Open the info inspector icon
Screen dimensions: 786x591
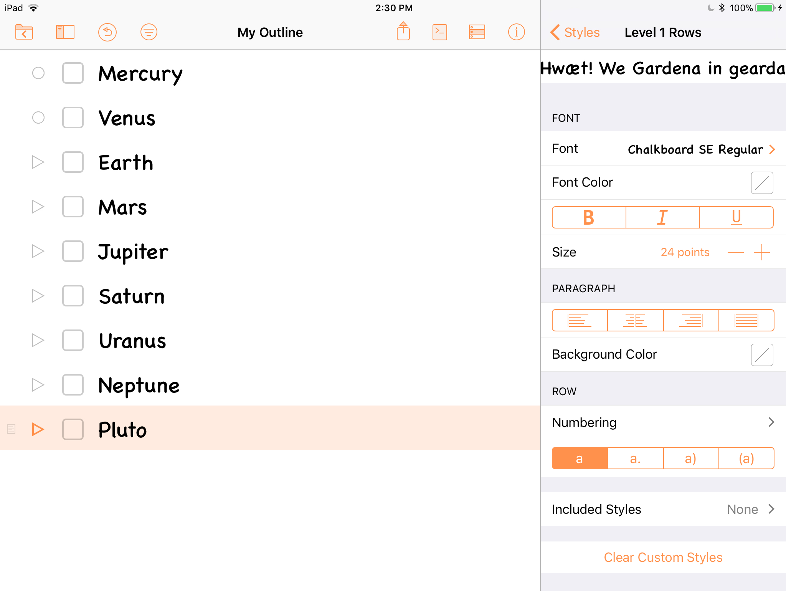click(x=516, y=32)
